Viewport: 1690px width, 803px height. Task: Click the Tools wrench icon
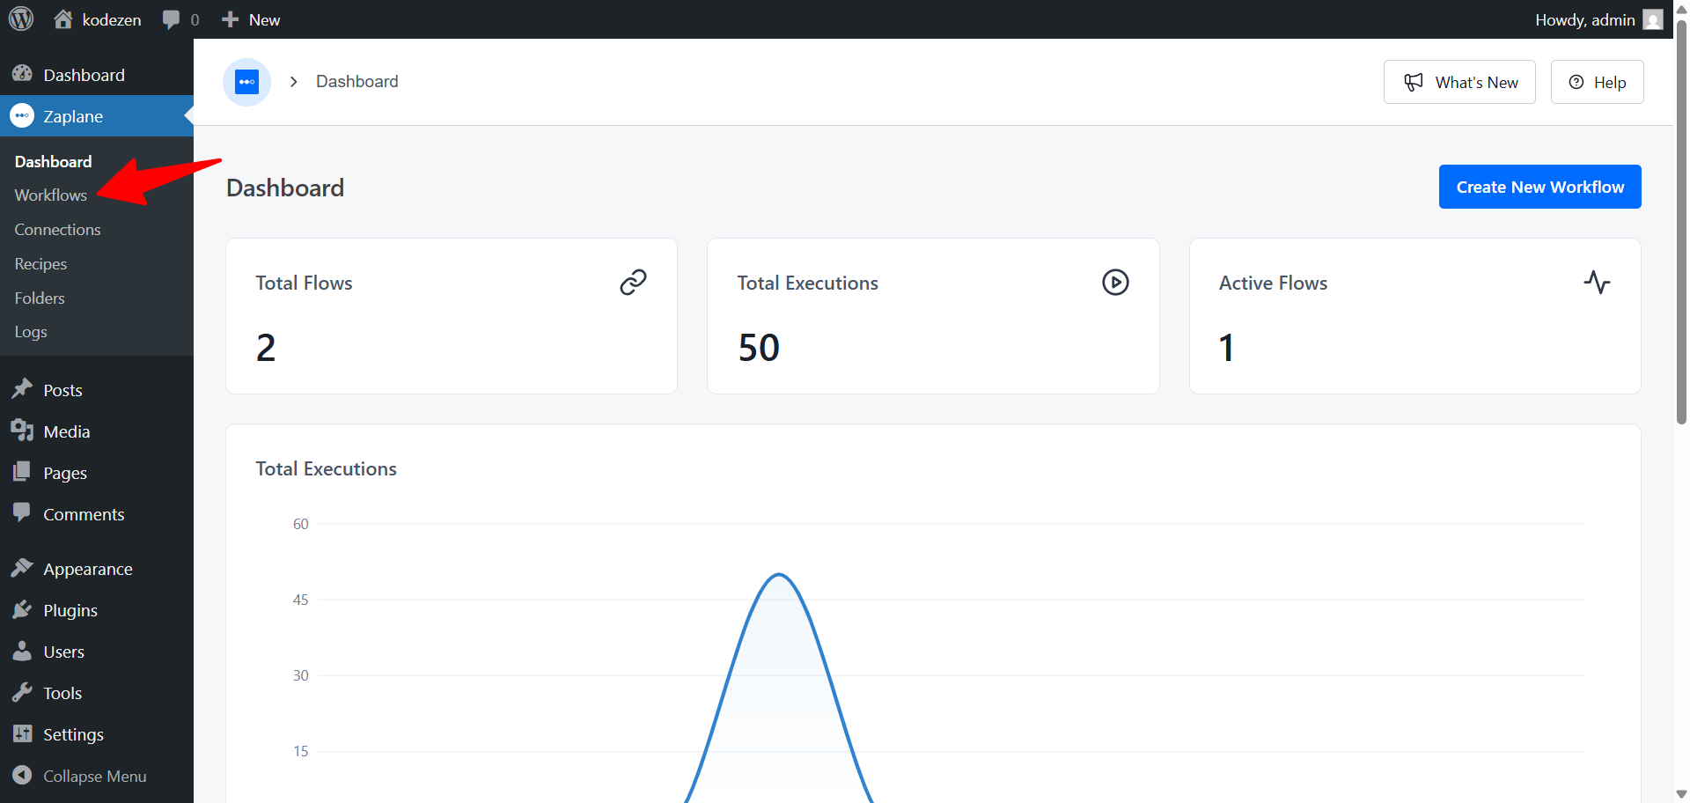point(22,692)
